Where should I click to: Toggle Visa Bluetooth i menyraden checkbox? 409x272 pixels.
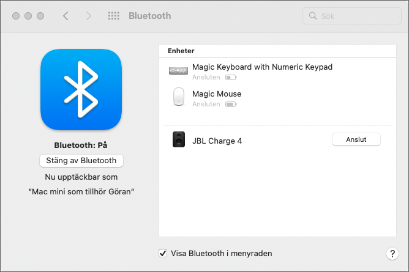(163, 253)
